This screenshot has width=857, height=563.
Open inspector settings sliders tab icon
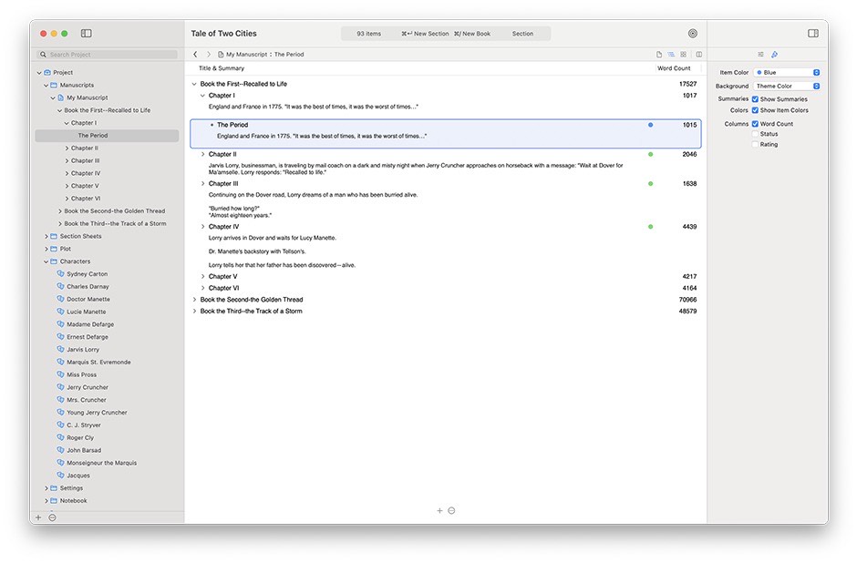click(x=760, y=54)
